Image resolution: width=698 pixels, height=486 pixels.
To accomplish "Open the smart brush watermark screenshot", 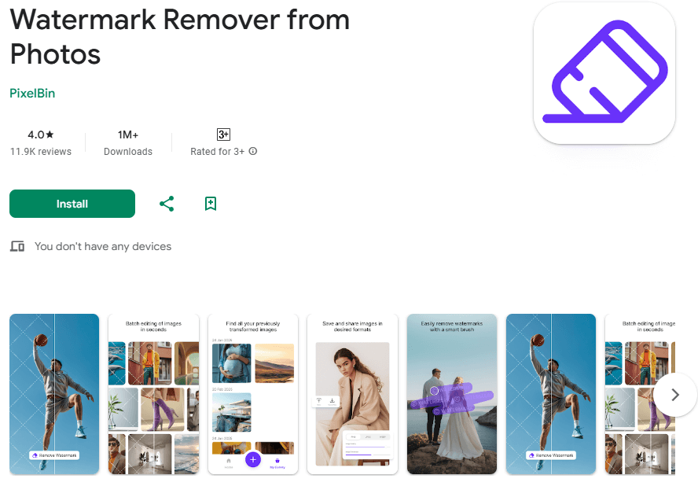I will (452, 394).
